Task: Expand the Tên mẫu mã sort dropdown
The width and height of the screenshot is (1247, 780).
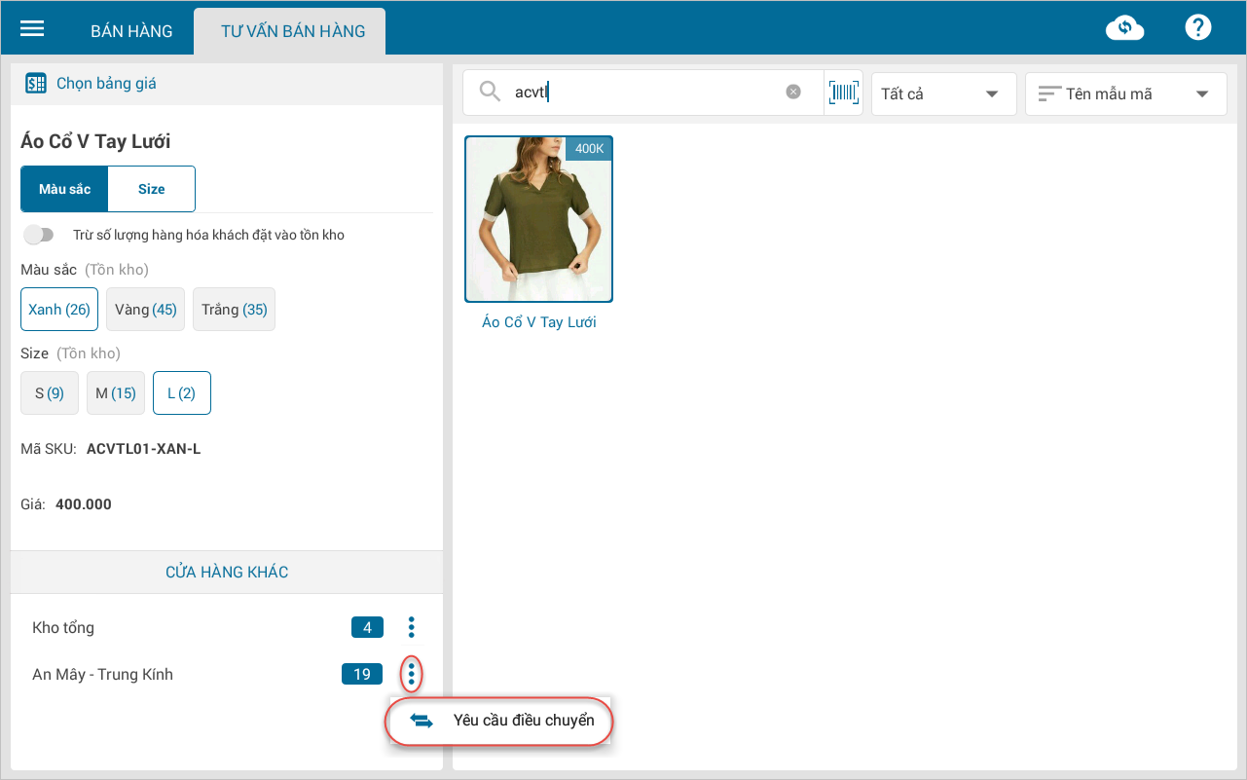Action: [x=1125, y=93]
